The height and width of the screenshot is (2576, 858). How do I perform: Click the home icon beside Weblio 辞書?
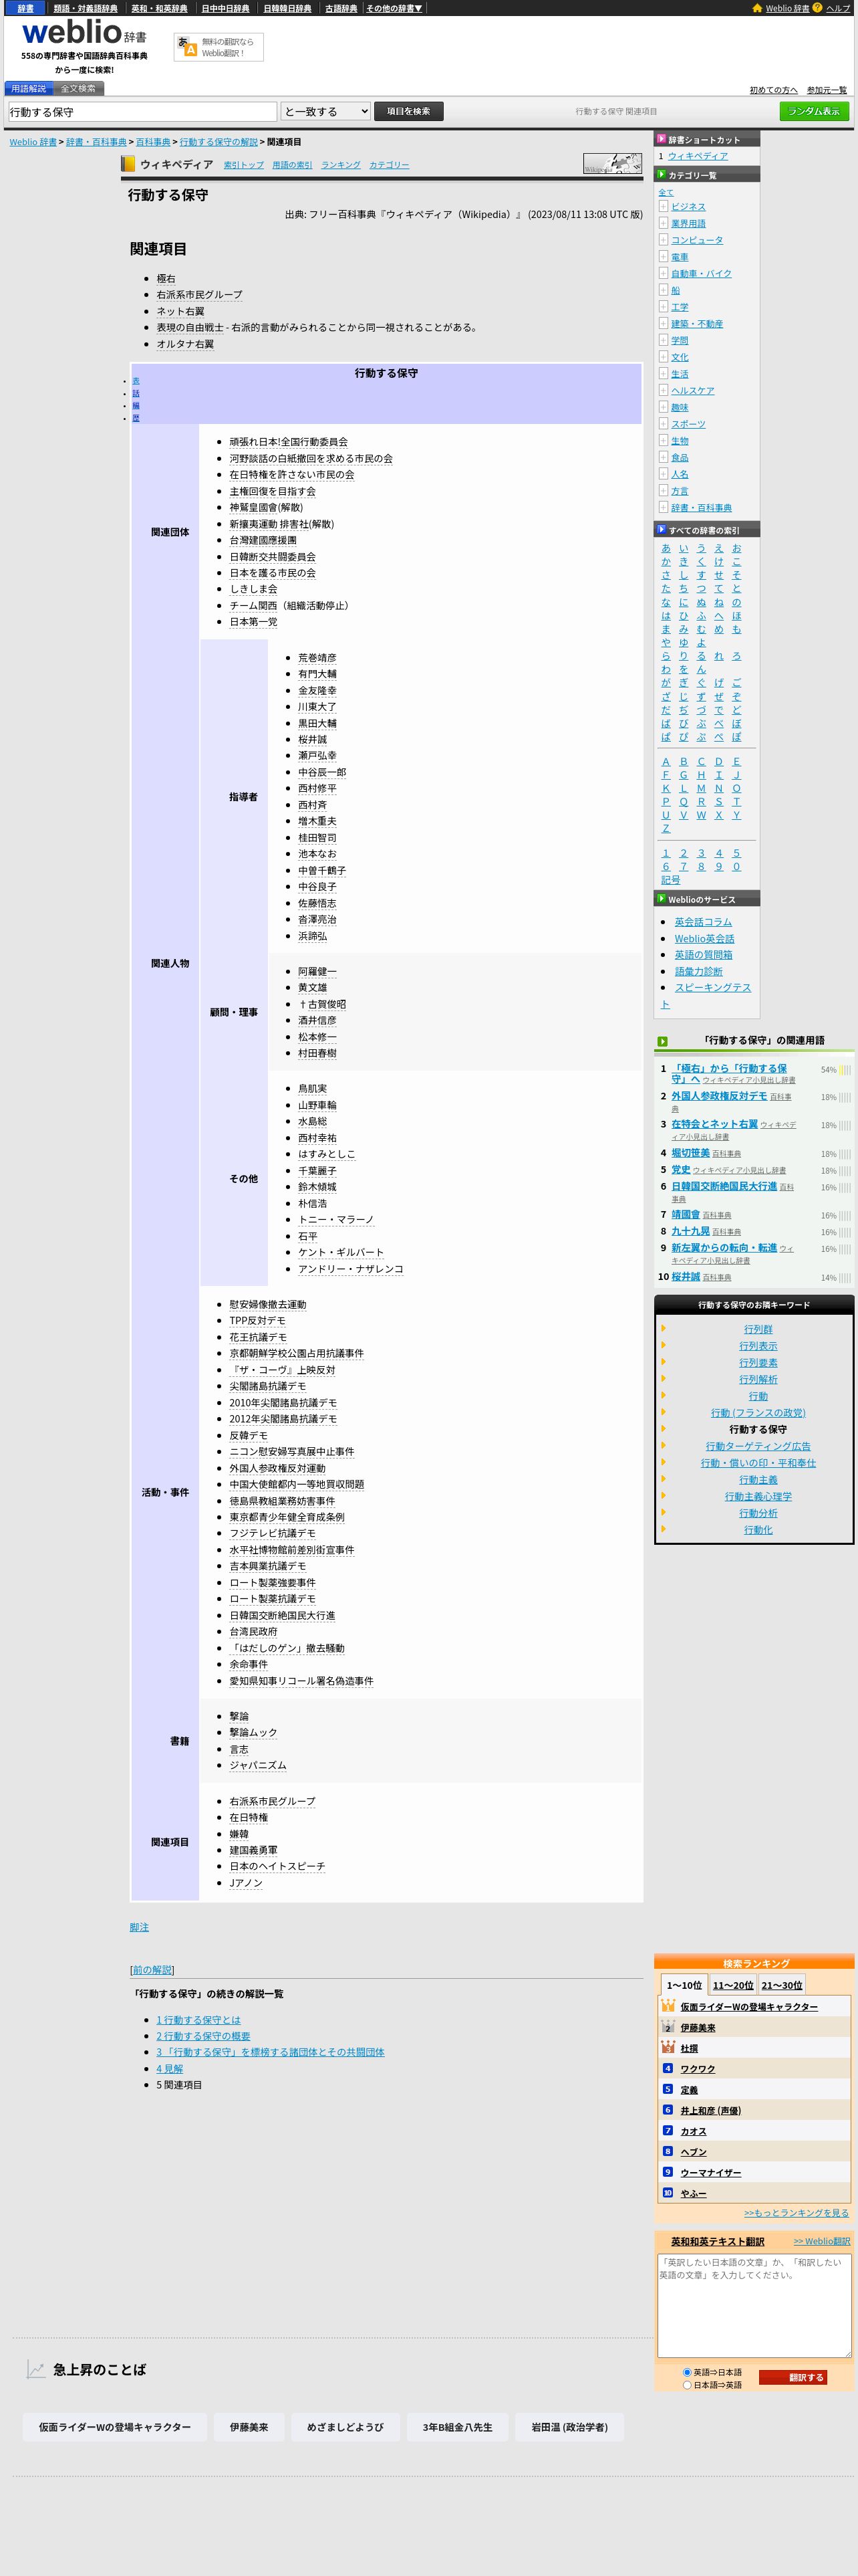(x=757, y=8)
